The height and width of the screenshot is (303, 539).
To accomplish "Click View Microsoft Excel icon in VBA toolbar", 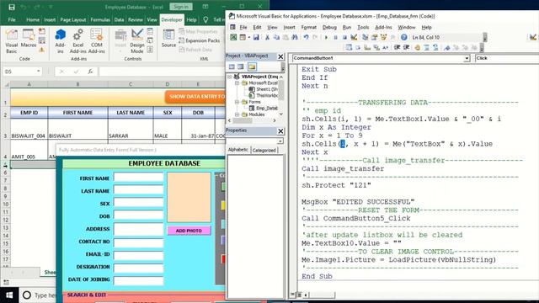I will [x=233, y=37].
